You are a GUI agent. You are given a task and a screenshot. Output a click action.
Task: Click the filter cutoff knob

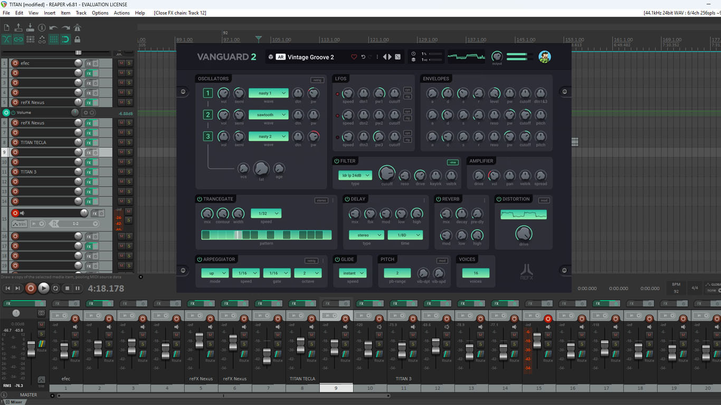(387, 172)
